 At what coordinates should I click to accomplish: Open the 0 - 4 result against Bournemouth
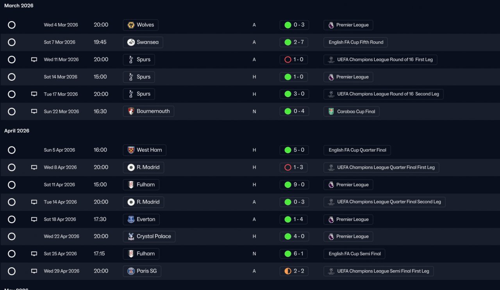[294, 111]
